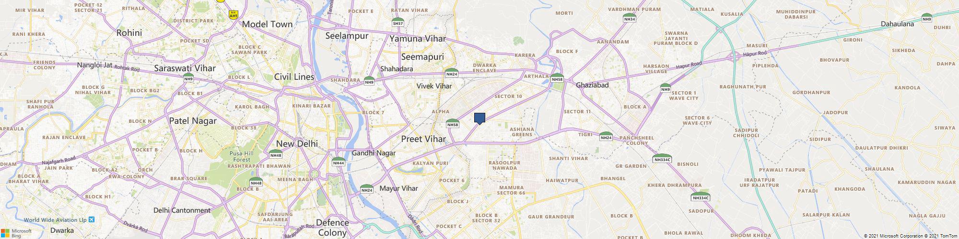This screenshot has height=239, width=959.
Task: Click the World Wide Aviation airport icon
Action: coord(92,219)
